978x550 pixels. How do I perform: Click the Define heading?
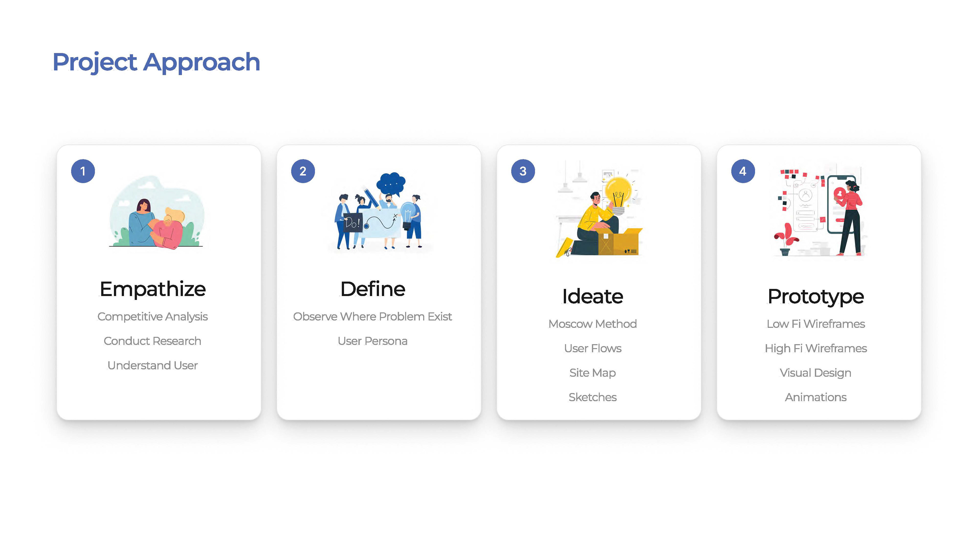coord(373,289)
